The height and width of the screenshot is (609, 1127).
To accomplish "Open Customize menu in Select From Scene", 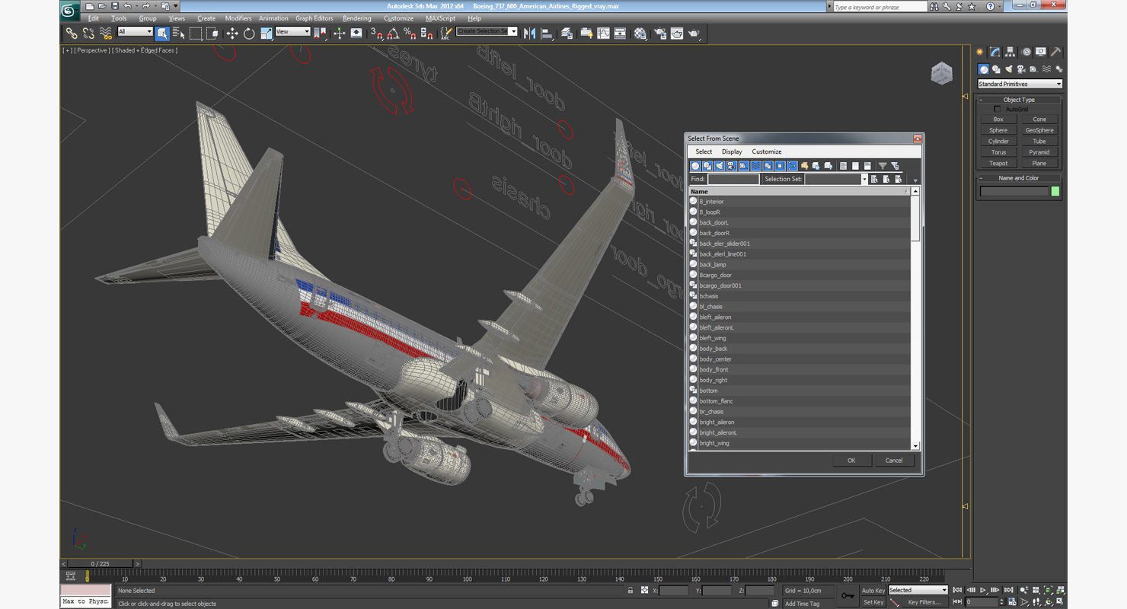I will [766, 151].
